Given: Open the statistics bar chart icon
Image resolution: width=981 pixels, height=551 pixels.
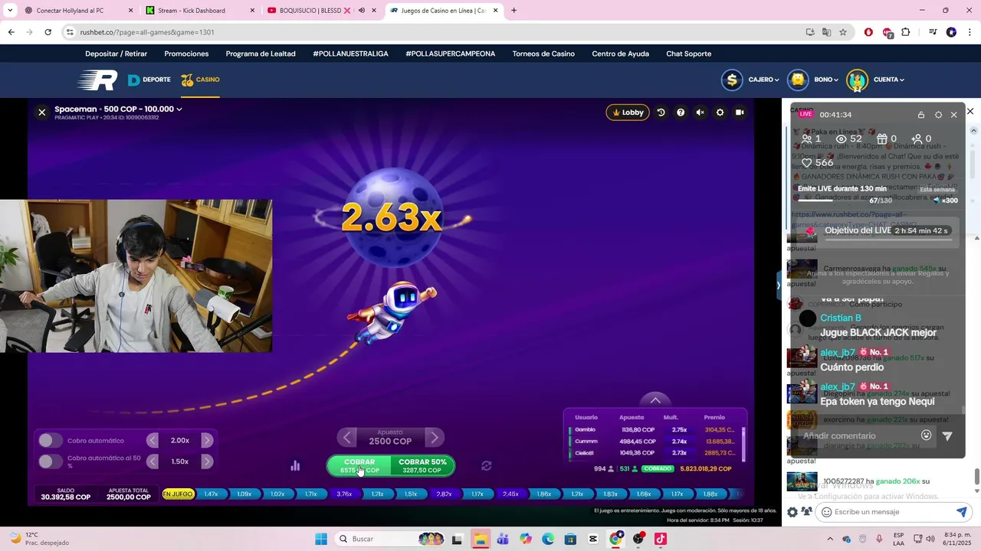Looking at the screenshot, I should (x=295, y=465).
